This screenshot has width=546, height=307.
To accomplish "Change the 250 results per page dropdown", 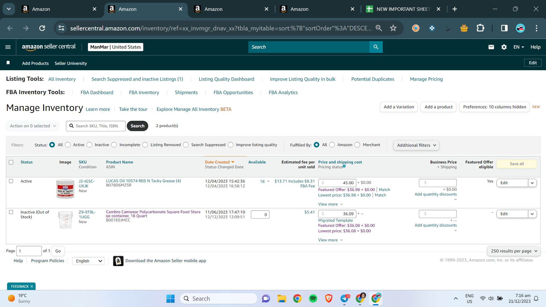I will [x=514, y=251].
